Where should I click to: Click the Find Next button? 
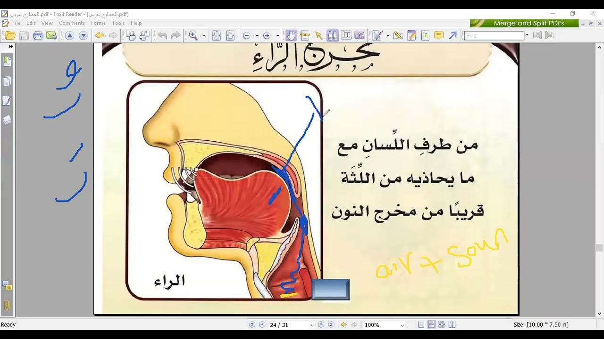click(549, 35)
